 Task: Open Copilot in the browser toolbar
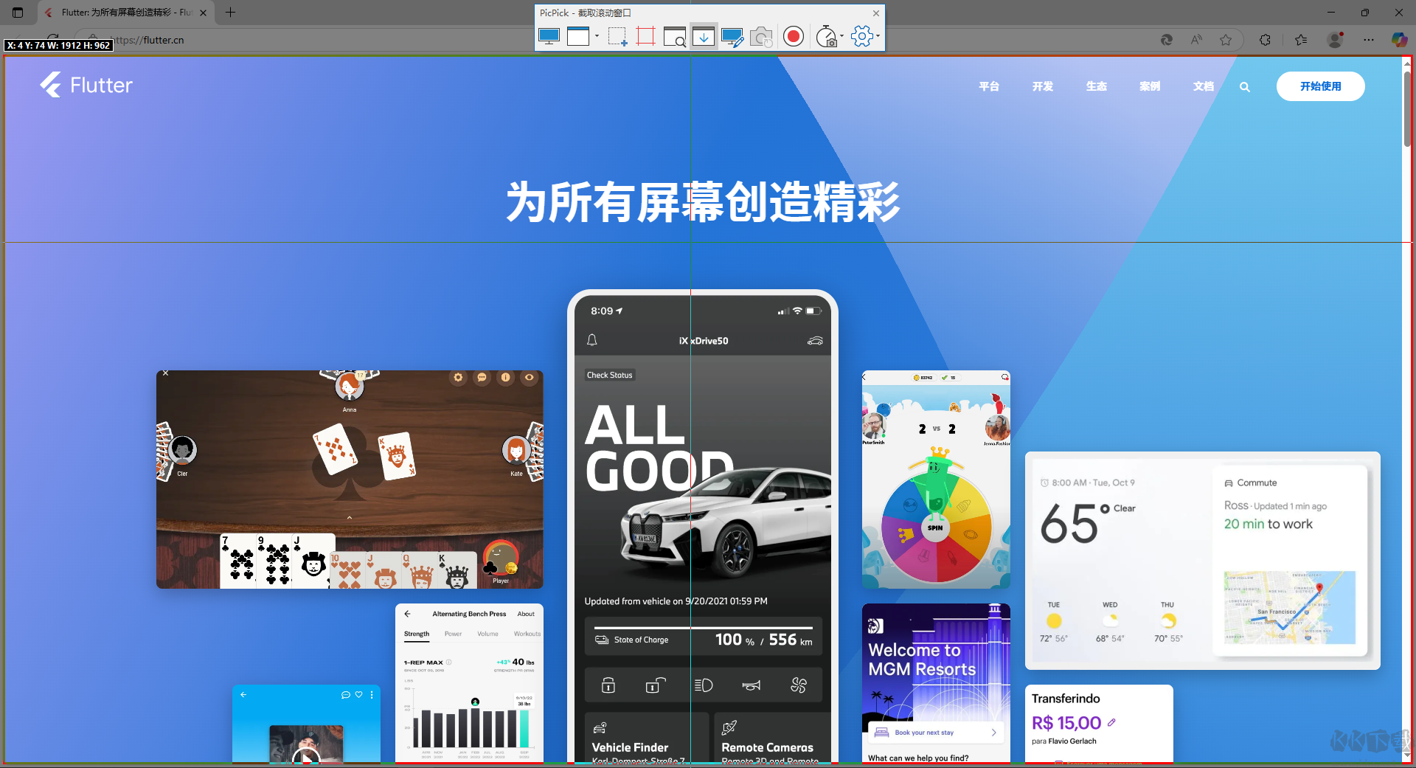click(1399, 40)
